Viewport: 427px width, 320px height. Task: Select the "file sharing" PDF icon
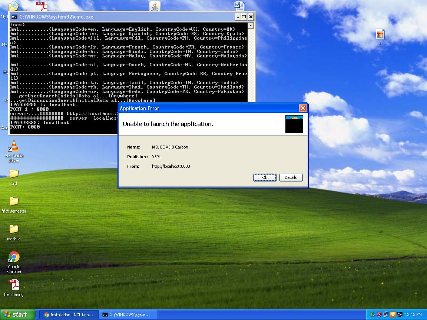[14, 285]
